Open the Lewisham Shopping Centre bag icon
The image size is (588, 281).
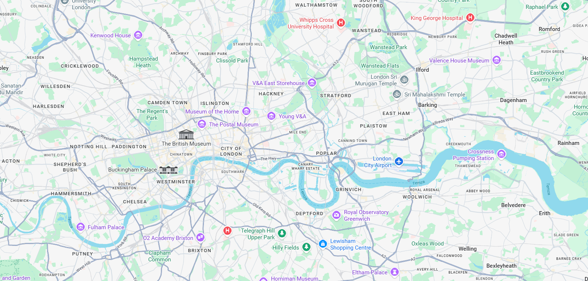click(323, 244)
